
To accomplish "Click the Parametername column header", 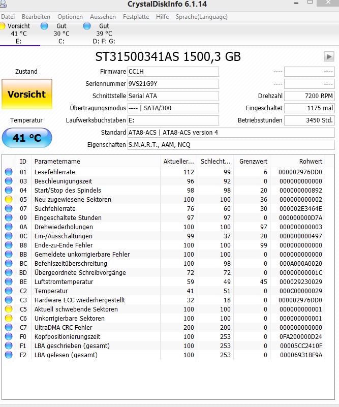I will [96, 162].
